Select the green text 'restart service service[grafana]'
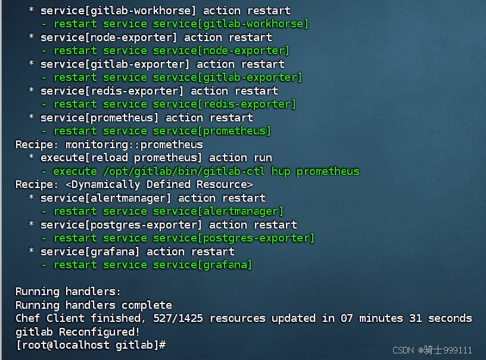486x360 pixels. tap(153, 265)
